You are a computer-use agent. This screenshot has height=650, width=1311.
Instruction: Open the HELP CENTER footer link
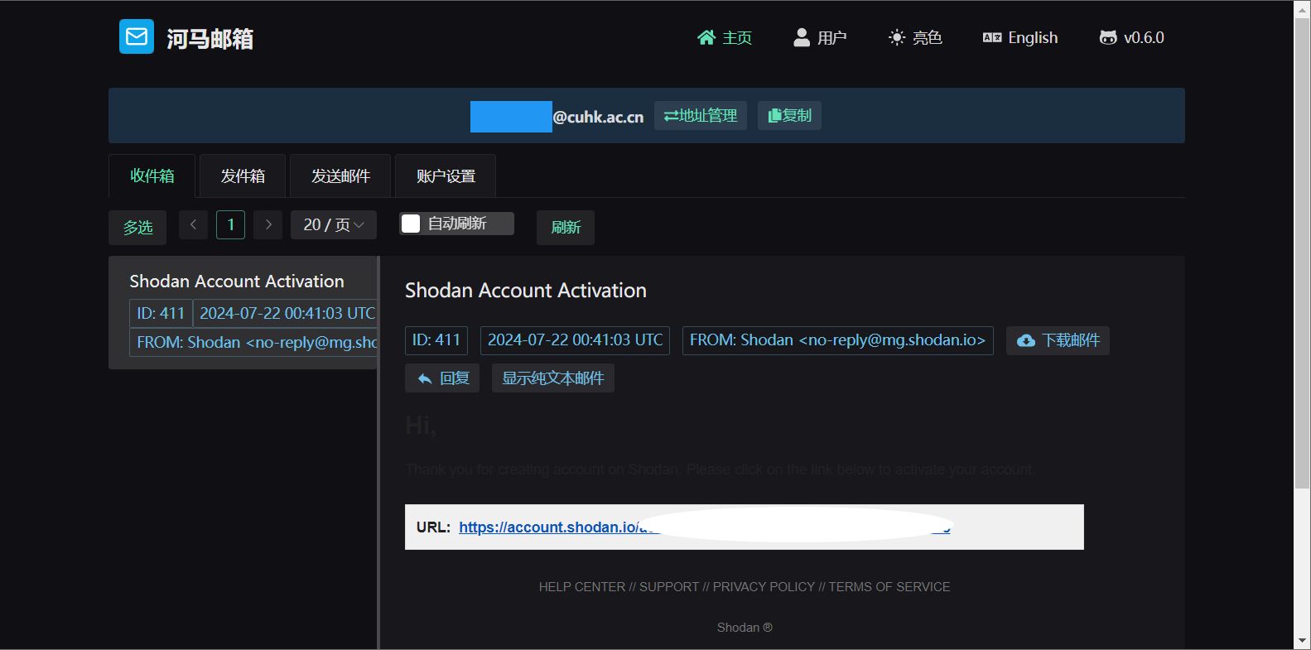(581, 587)
